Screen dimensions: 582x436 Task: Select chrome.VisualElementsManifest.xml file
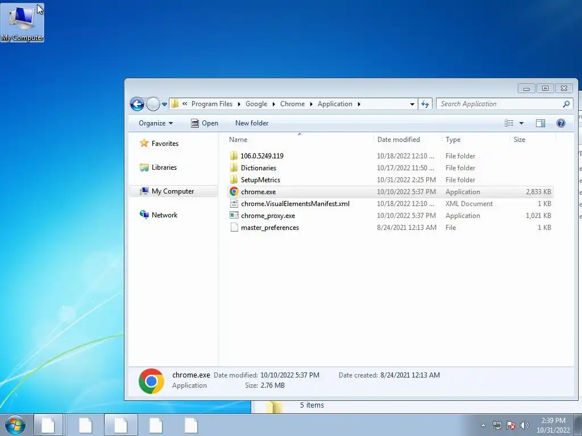point(295,204)
